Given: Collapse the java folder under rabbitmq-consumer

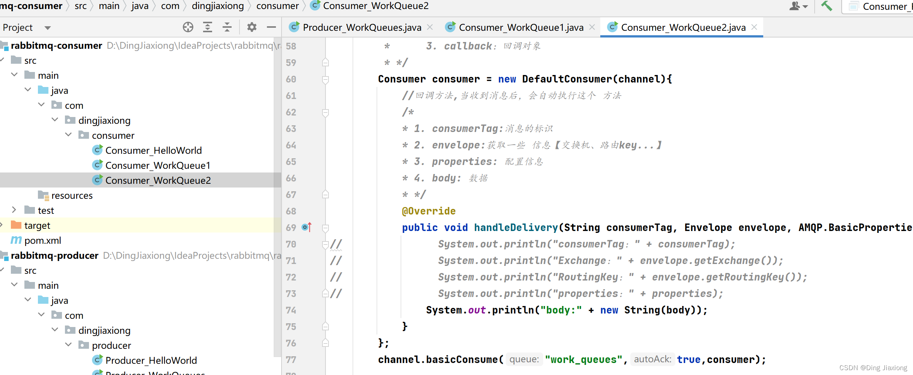Looking at the screenshot, I should 28,90.
